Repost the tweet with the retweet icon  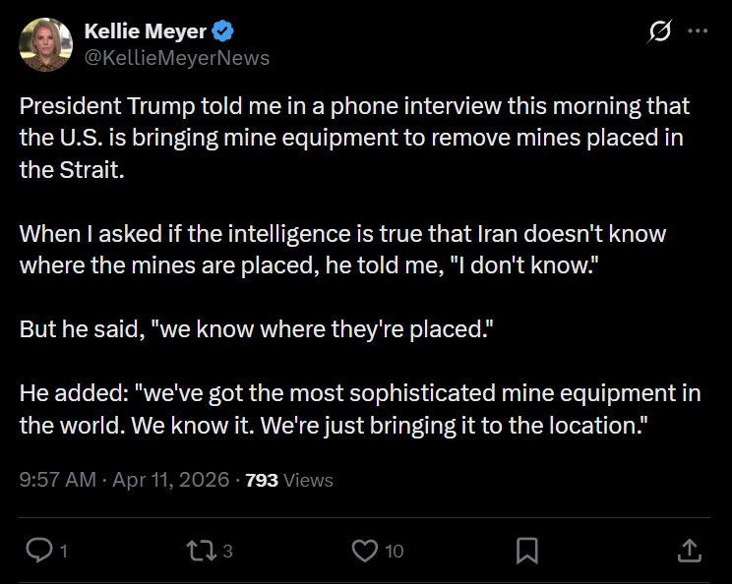pyautogui.click(x=202, y=551)
